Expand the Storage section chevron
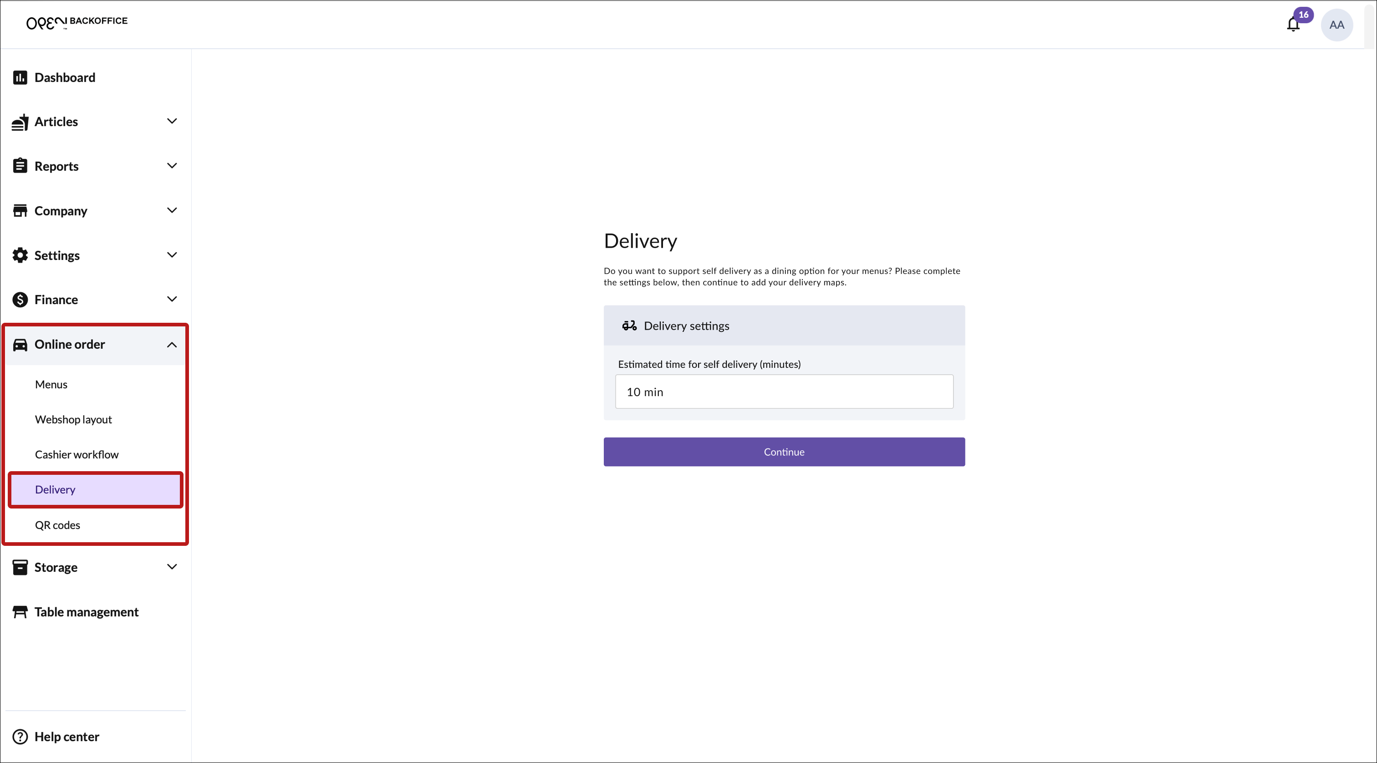 (x=172, y=567)
